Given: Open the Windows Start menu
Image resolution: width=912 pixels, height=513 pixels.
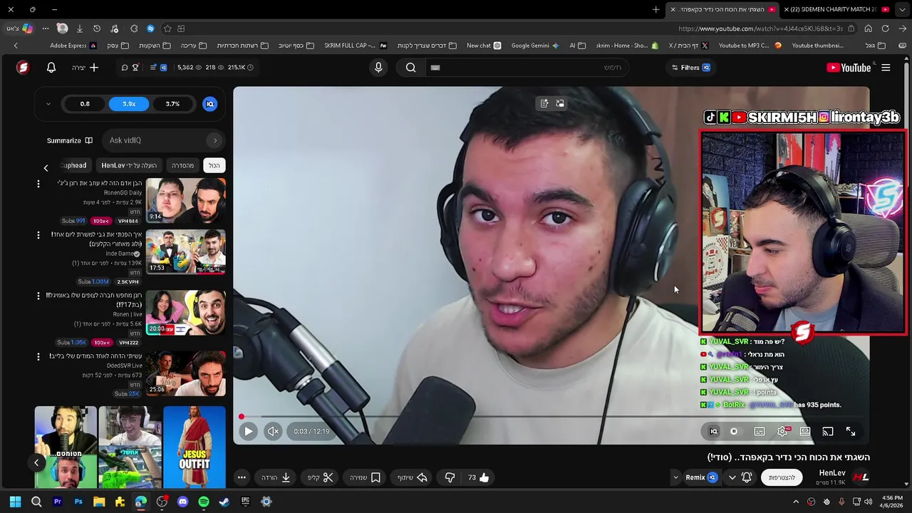Looking at the screenshot, I should click(15, 502).
